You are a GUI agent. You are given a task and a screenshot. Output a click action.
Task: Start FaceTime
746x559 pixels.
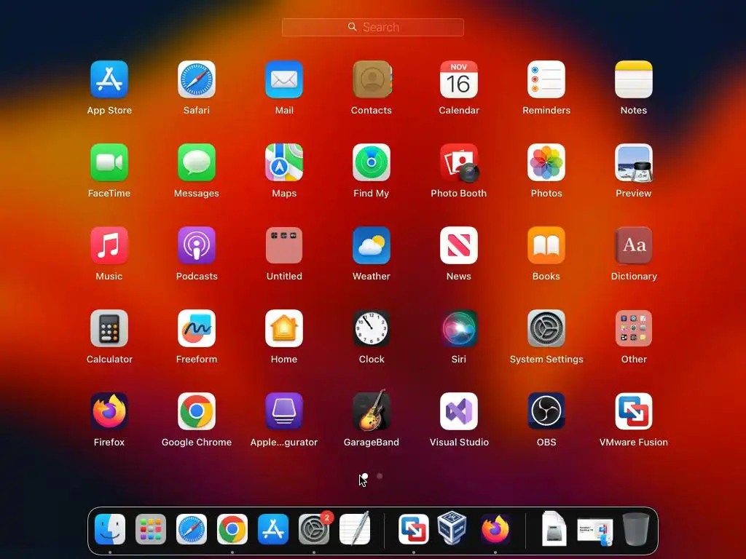pos(109,162)
